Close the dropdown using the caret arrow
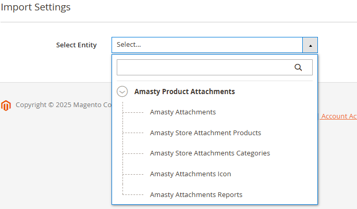 pos(310,45)
